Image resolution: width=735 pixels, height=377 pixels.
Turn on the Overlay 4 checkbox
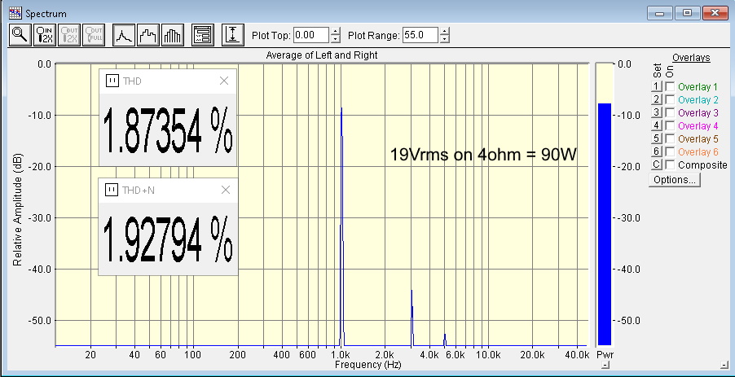coord(670,125)
